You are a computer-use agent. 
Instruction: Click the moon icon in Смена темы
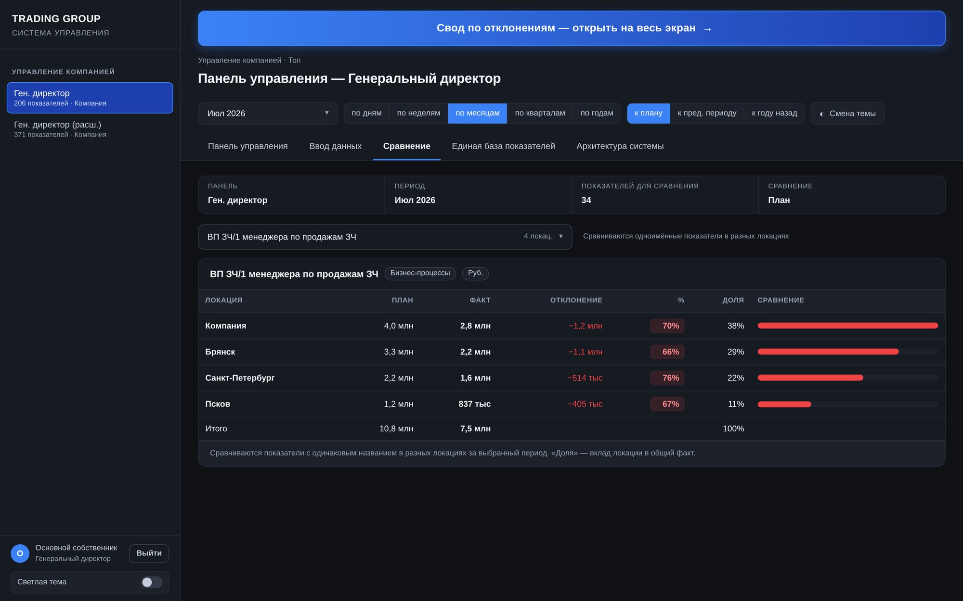point(821,114)
